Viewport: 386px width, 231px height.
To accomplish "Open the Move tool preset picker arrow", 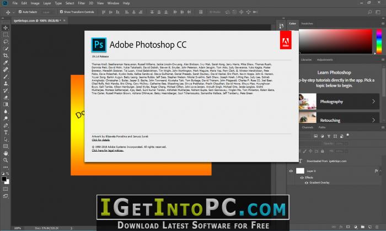I will click(x=14, y=12).
